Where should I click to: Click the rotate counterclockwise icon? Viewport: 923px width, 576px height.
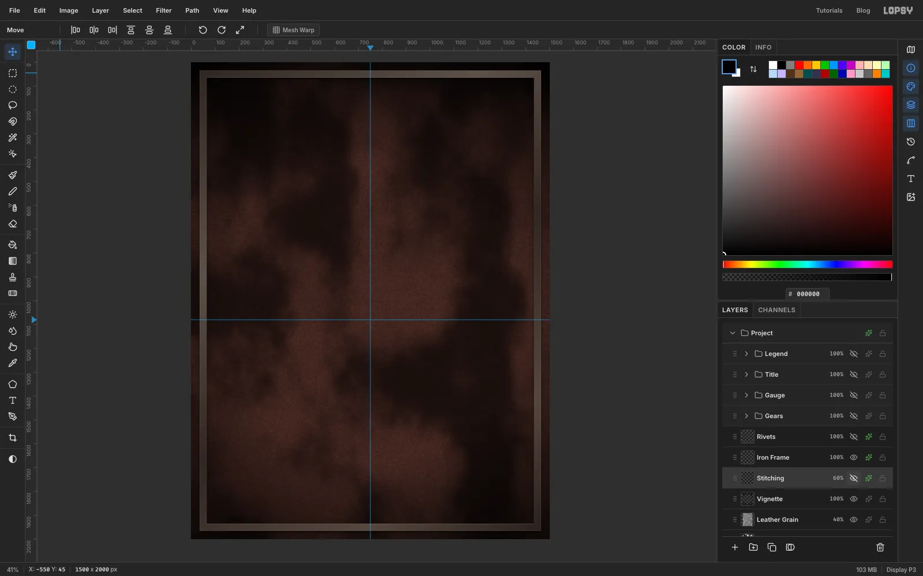click(203, 30)
